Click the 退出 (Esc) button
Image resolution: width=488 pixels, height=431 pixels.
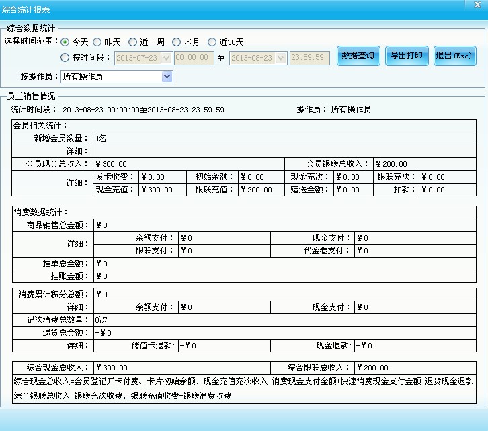pos(454,56)
